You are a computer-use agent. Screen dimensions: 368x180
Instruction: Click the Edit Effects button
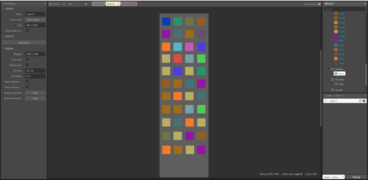pyautogui.click(x=24, y=43)
